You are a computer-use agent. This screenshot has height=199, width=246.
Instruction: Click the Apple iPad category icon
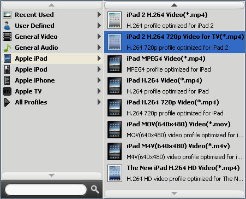point(7,58)
